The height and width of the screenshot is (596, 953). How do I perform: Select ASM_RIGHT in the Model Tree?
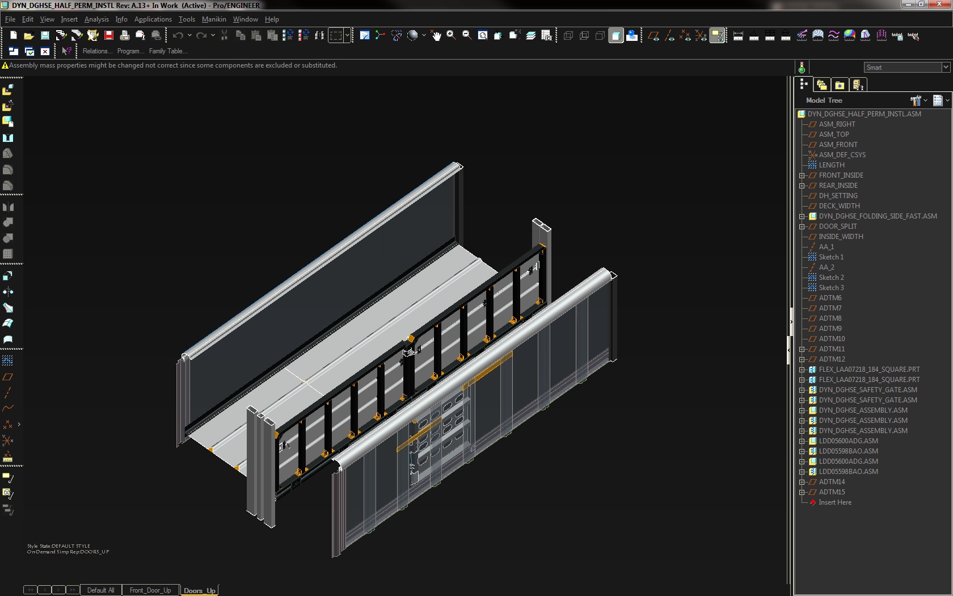point(837,124)
